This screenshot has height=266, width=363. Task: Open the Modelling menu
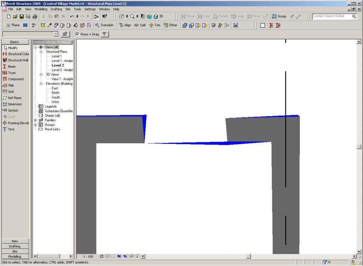tap(41, 9)
